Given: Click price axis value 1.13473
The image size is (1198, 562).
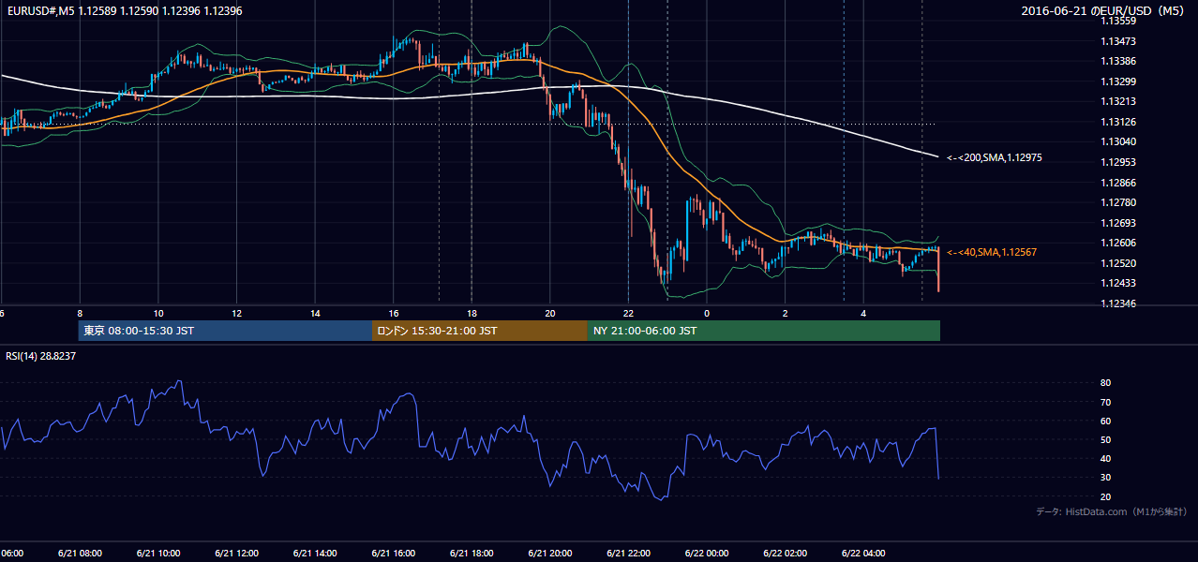Looking at the screenshot, I should (x=1118, y=41).
